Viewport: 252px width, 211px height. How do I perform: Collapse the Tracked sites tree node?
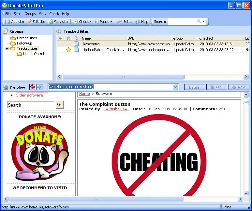(7, 48)
